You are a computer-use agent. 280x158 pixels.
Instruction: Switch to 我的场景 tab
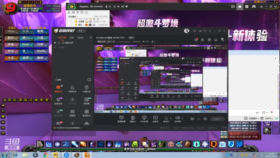coord(62,38)
